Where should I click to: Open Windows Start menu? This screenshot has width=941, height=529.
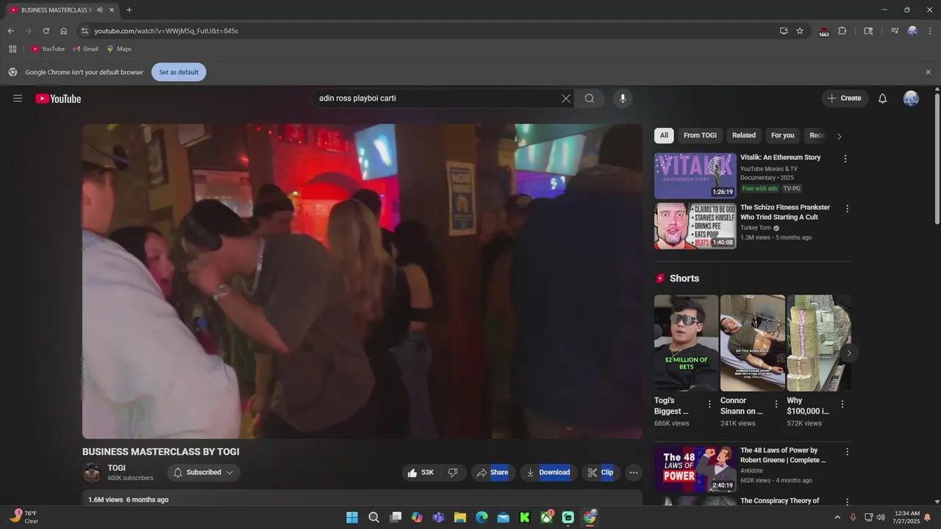(352, 517)
